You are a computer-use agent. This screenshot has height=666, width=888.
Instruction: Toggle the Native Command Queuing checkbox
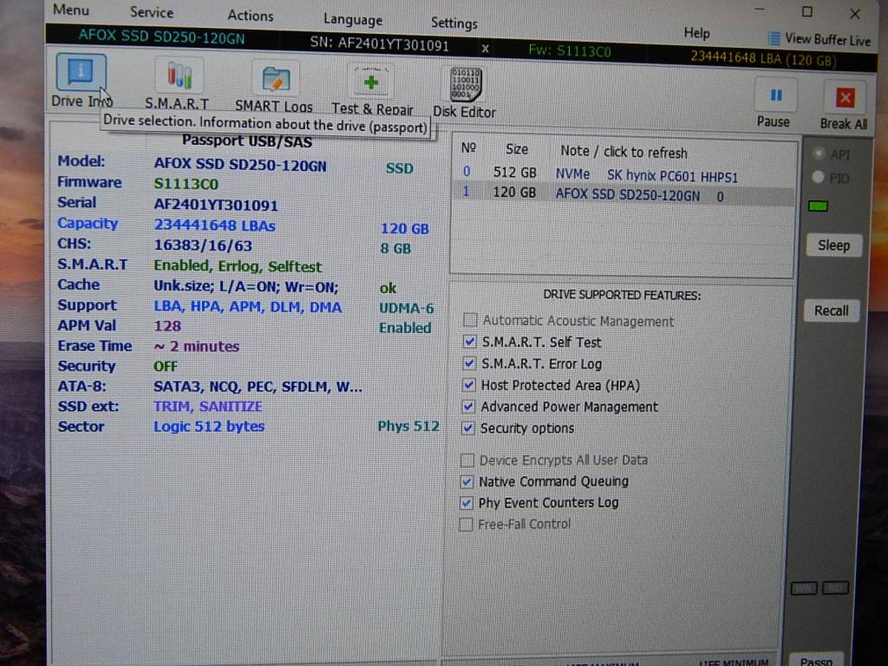[x=467, y=481]
